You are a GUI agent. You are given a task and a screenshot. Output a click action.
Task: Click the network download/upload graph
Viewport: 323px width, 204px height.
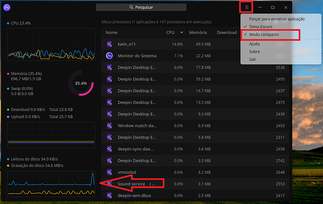(51, 135)
